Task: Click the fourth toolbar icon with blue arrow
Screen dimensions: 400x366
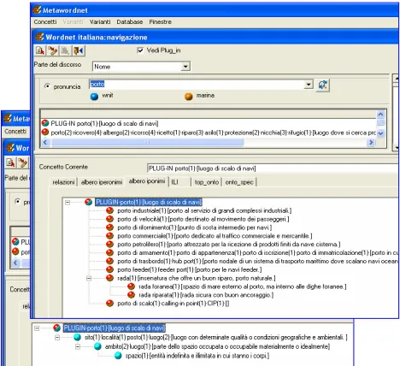Action: tap(79, 50)
